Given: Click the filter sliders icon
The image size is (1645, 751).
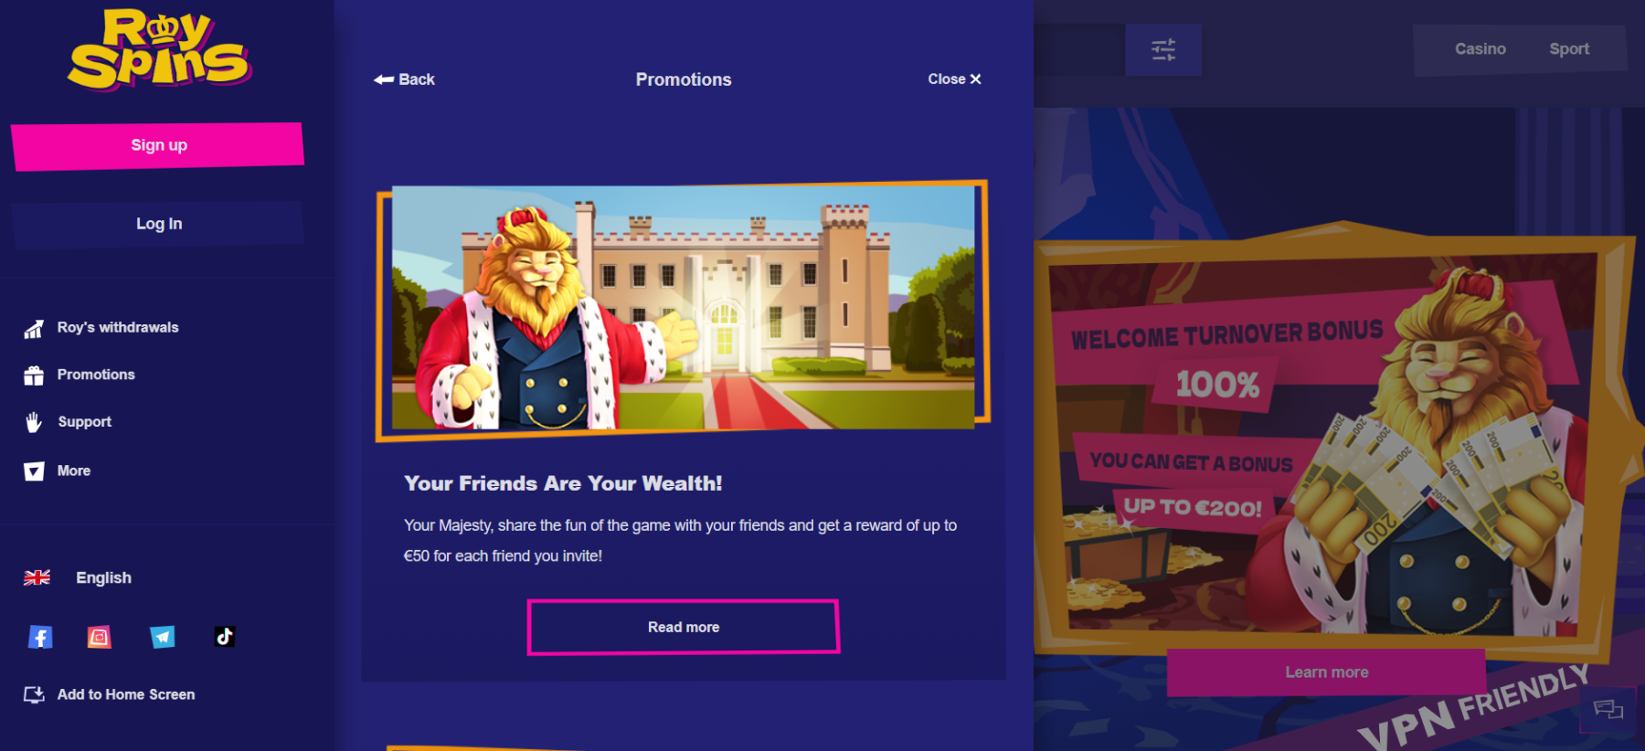Looking at the screenshot, I should (x=1163, y=49).
